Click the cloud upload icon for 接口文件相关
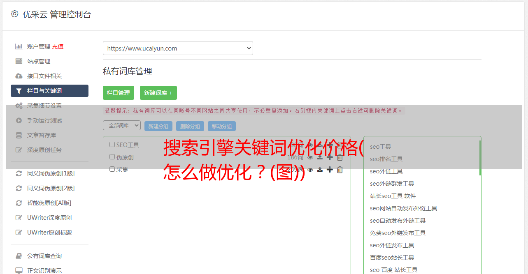The image size is (528, 274). (x=19, y=76)
